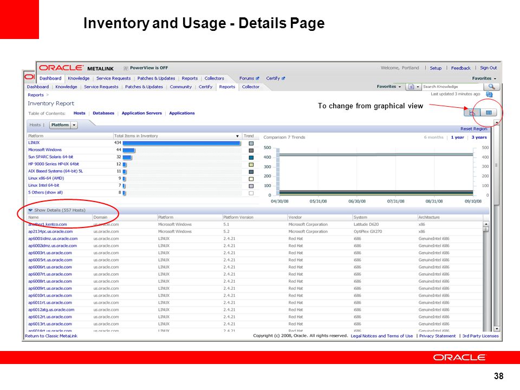Open the Community tab
The height and width of the screenshot is (390, 520).
tap(181, 87)
